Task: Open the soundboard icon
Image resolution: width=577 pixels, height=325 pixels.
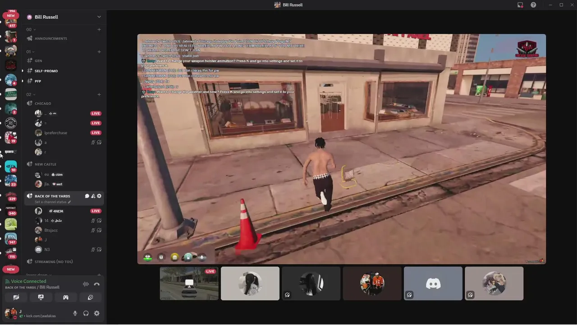Action: tap(90, 297)
